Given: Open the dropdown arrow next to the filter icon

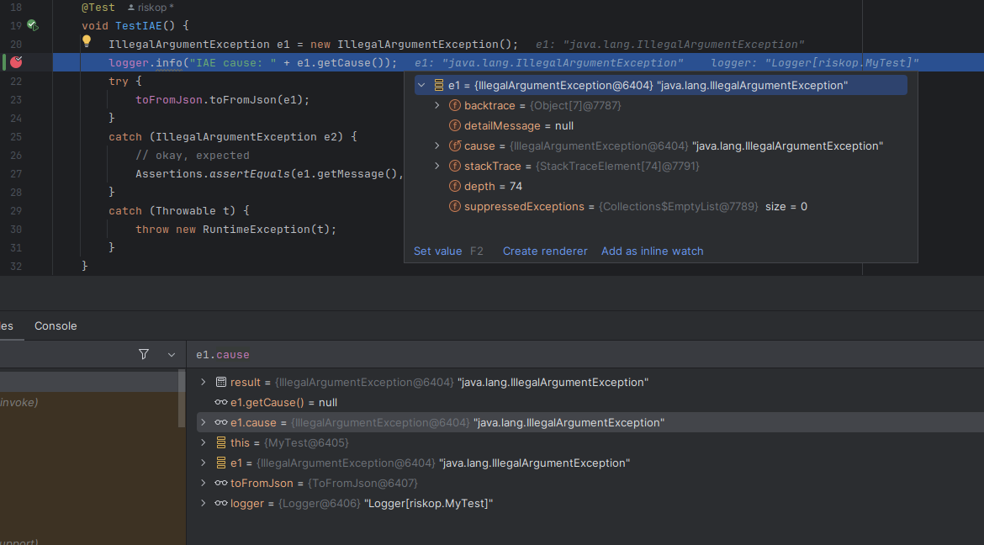Looking at the screenshot, I should coord(172,355).
